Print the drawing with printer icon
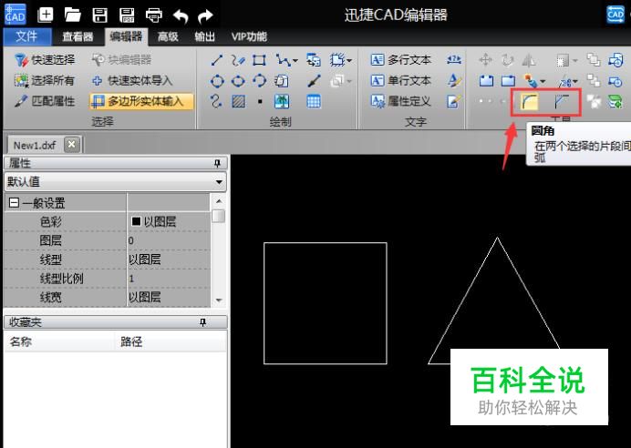The width and height of the screenshot is (631, 448). [154, 15]
